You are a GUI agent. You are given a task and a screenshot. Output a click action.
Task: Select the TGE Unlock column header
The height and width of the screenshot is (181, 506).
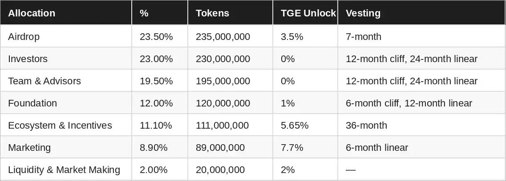pyautogui.click(x=308, y=13)
